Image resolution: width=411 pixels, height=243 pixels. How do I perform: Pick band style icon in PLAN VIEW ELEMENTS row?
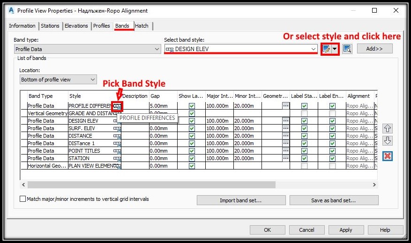click(x=117, y=166)
